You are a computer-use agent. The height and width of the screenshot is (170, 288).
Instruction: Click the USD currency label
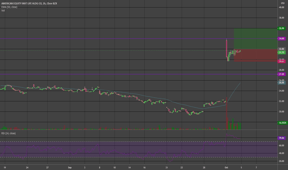point(282,3)
